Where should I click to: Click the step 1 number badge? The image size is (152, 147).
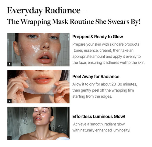point(9,64)
